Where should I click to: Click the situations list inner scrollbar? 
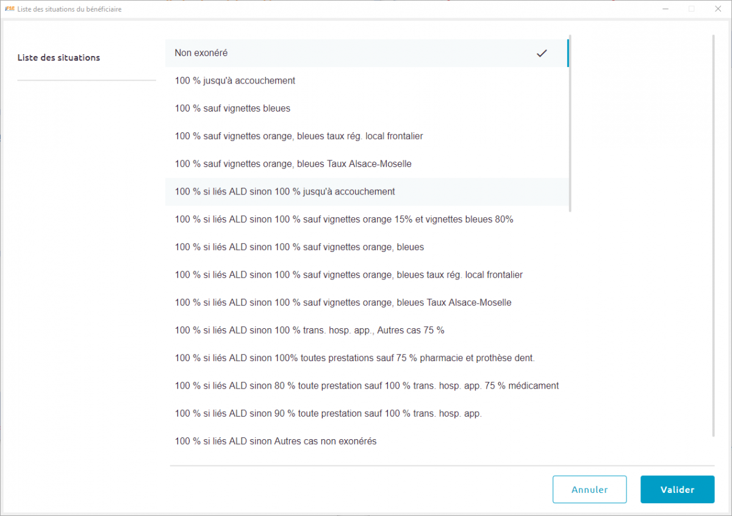570,123
